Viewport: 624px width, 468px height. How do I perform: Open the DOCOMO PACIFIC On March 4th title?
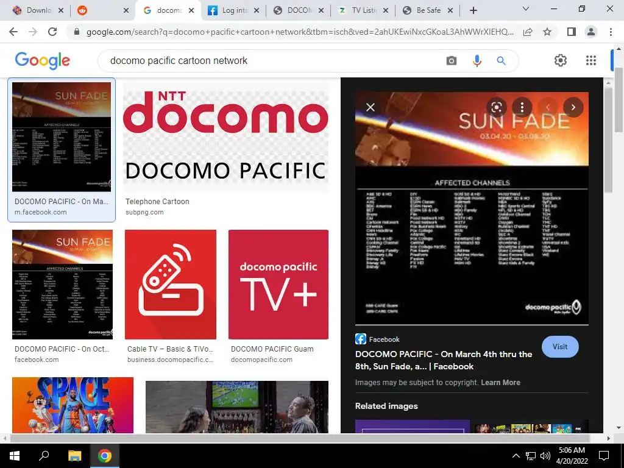click(444, 360)
